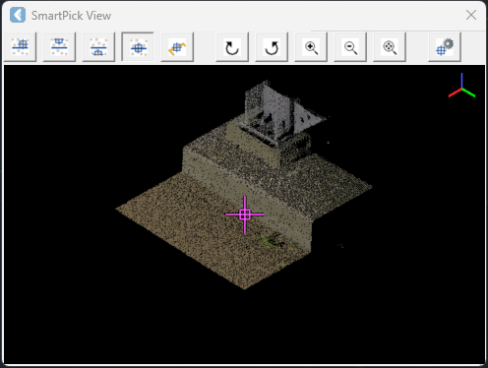Toggle the active centered SmartPick mode icon
The height and width of the screenshot is (368, 488).
(138, 47)
